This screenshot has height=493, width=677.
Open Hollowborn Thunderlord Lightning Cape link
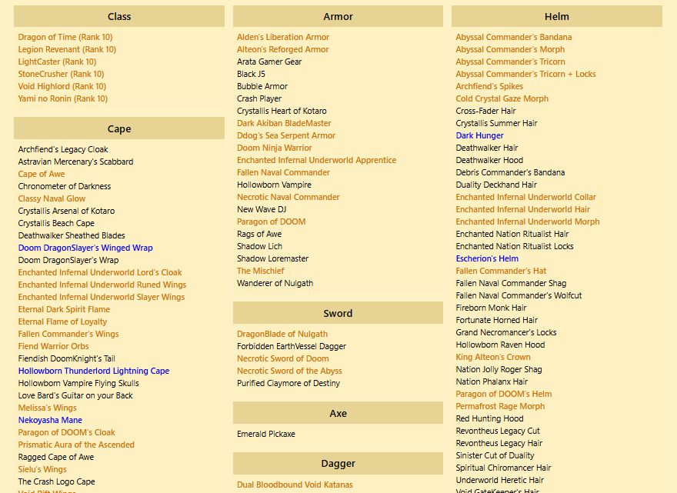pyautogui.click(x=94, y=371)
